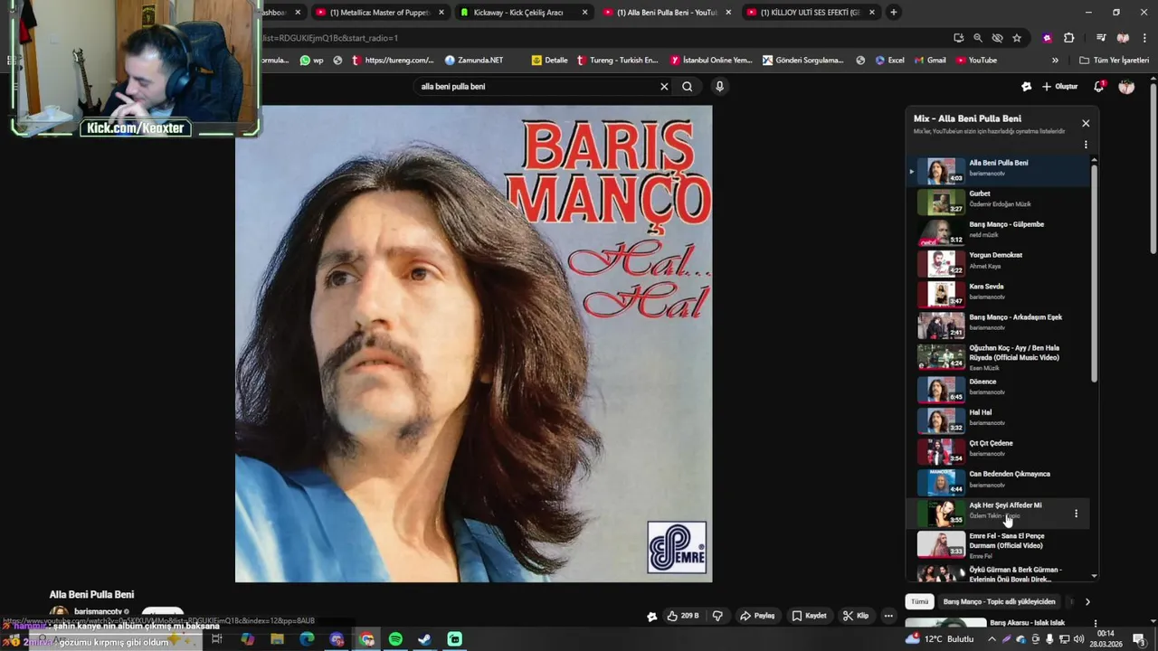Image resolution: width=1158 pixels, height=651 pixels.
Task: Click the page vertical scrollbar
Action: (1153, 168)
